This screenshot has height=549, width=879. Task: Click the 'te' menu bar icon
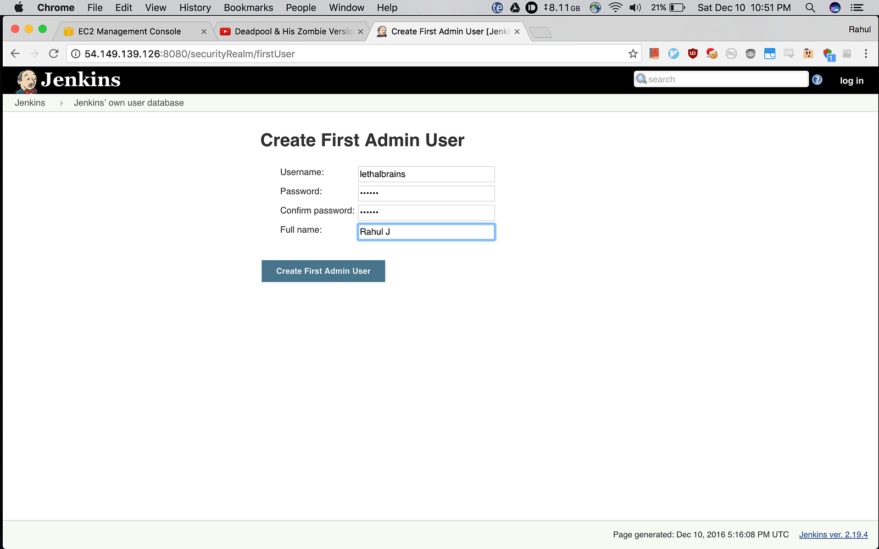[497, 8]
